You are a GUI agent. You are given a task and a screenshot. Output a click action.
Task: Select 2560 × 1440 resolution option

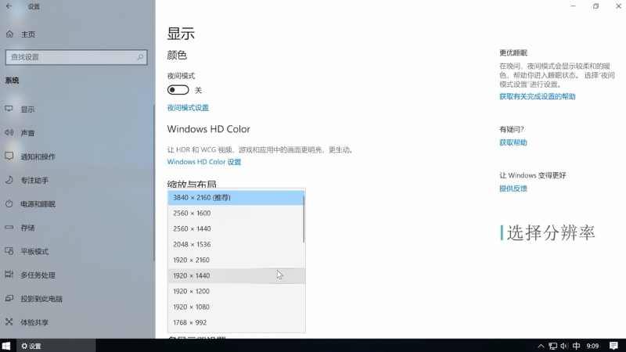point(236,228)
